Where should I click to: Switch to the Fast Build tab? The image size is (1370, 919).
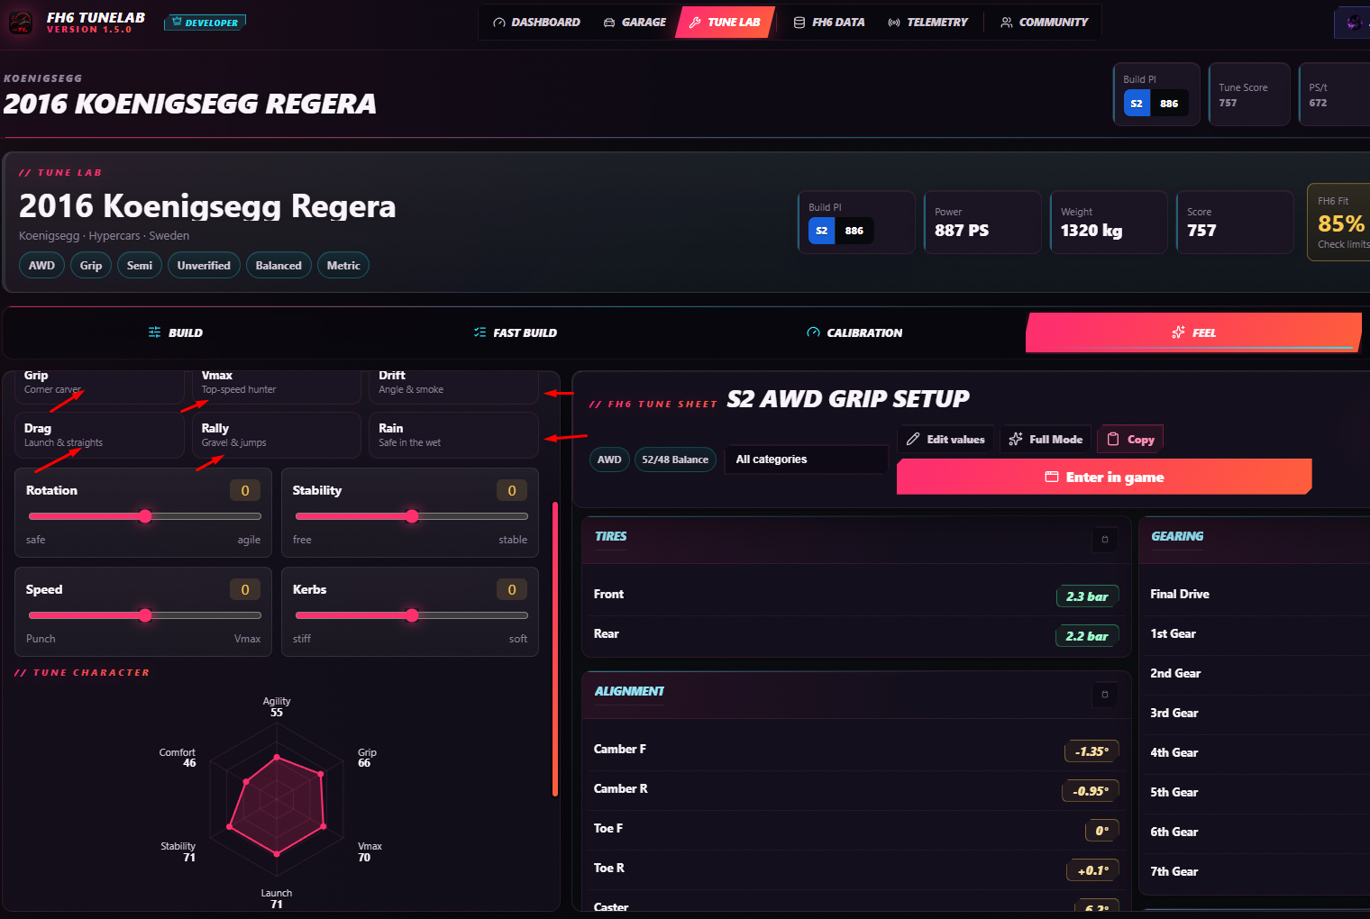pyautogui.click(x=516, y=332)
